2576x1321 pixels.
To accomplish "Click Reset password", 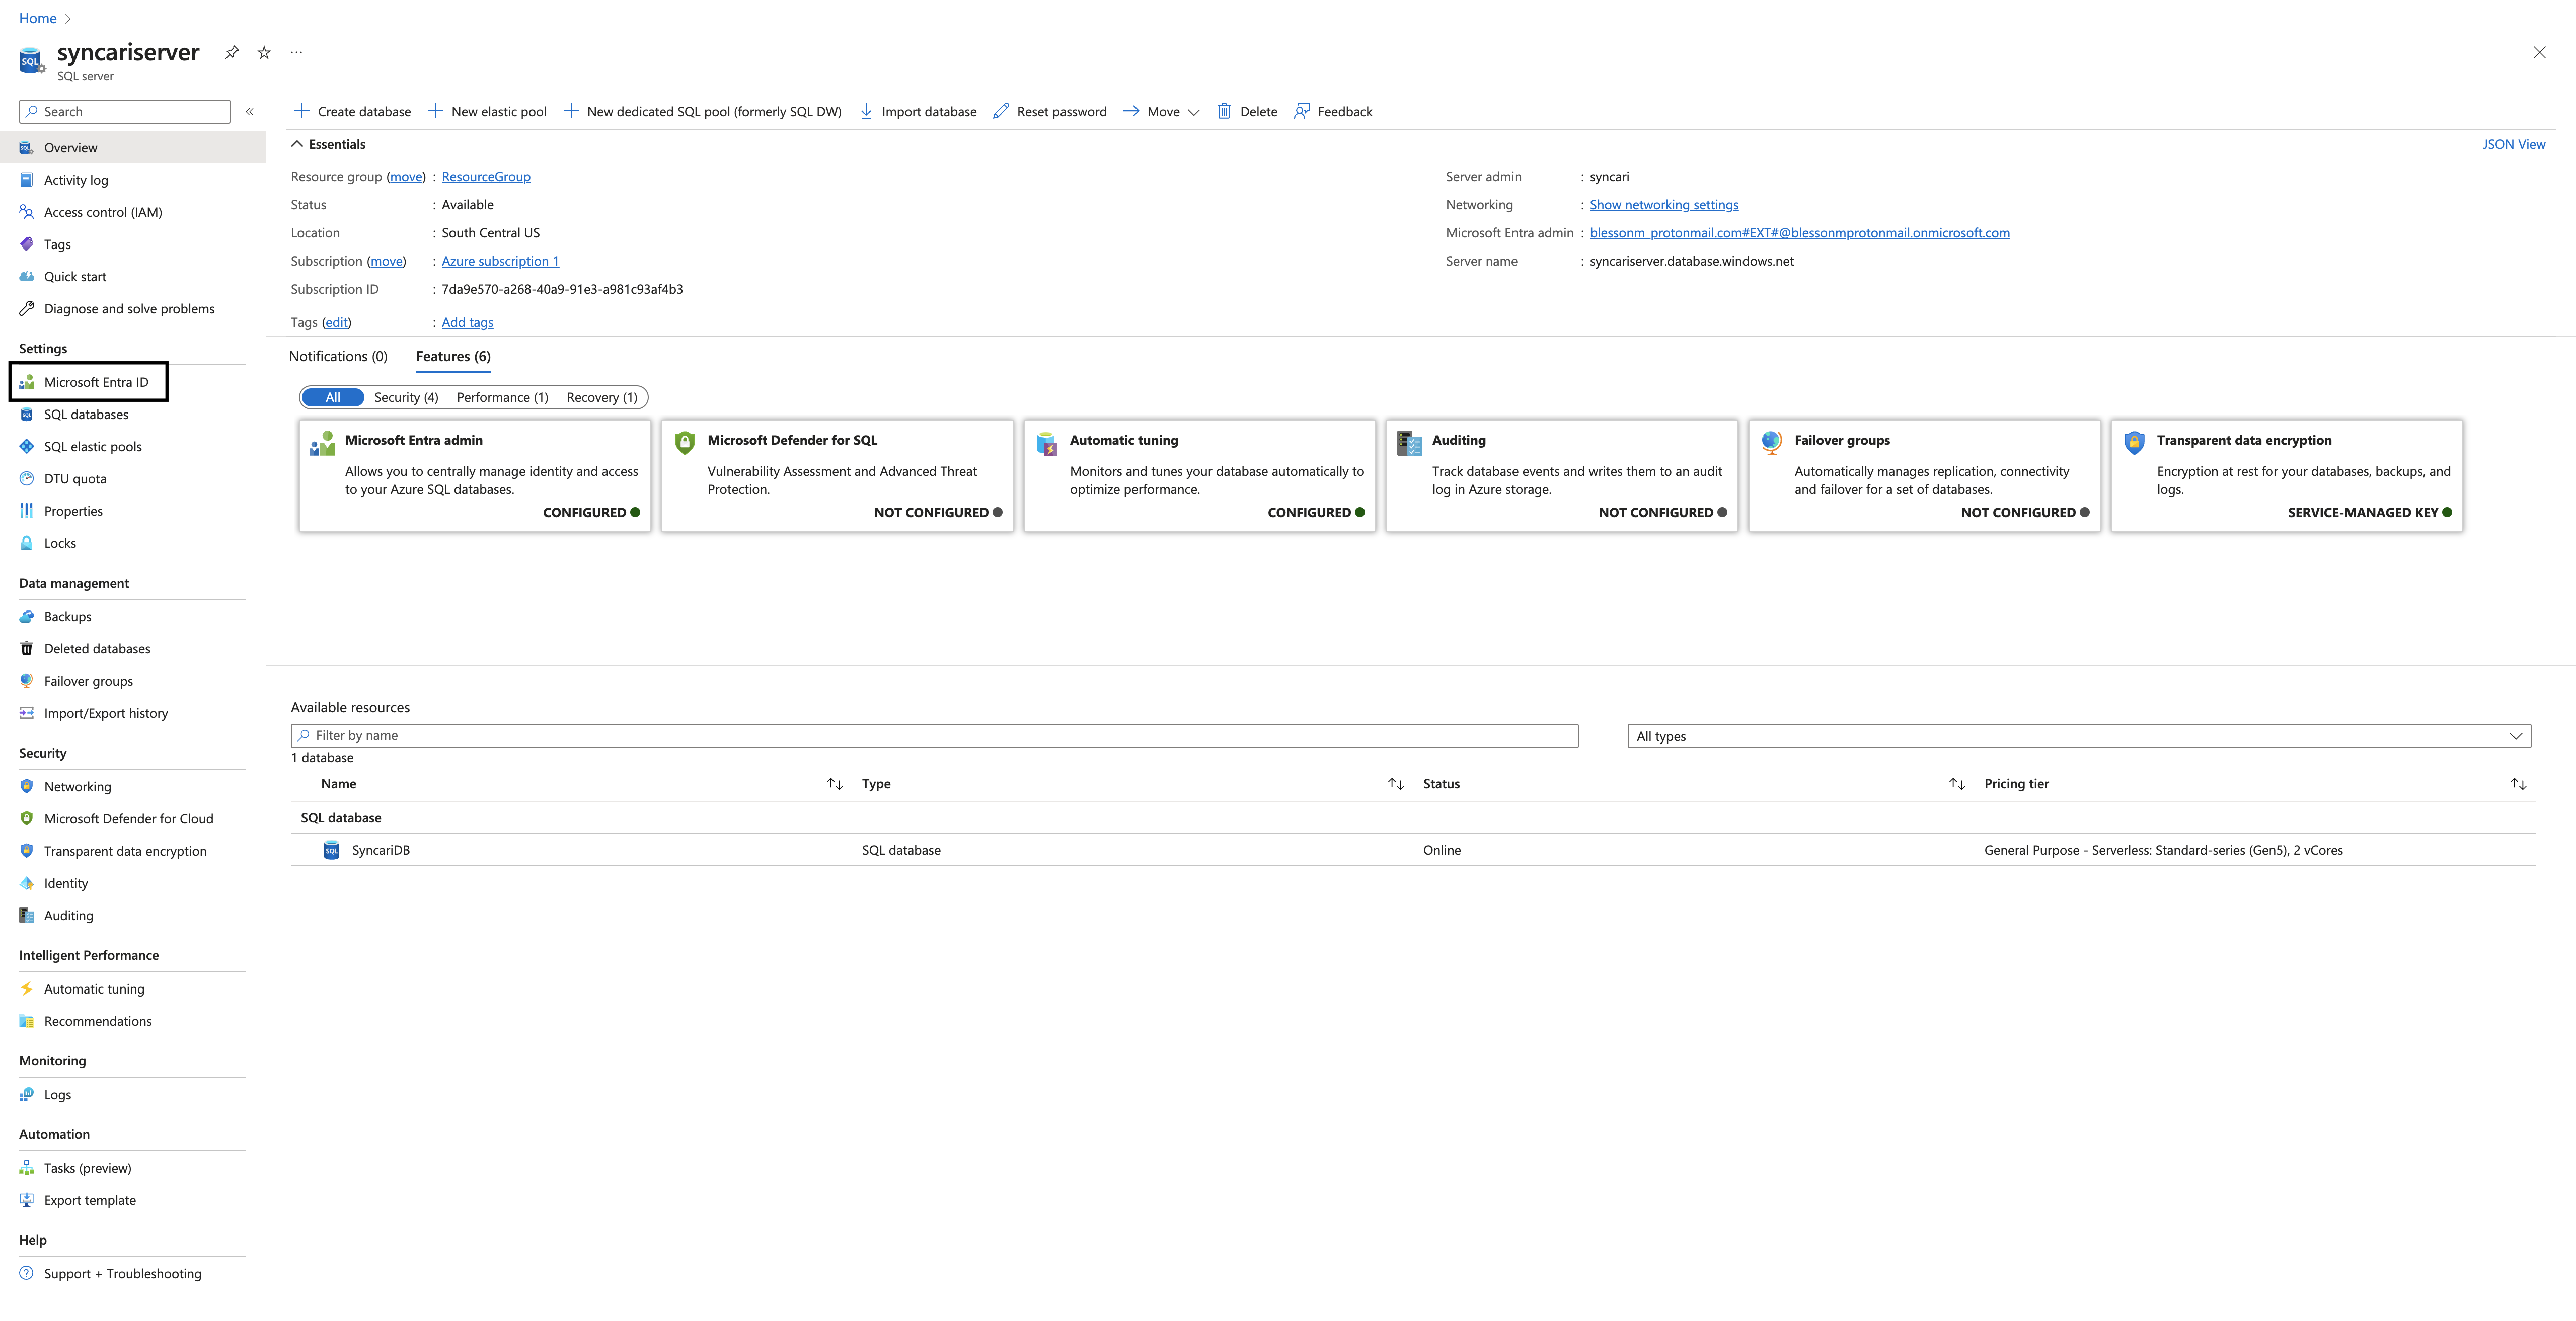I will (1050, 112).
